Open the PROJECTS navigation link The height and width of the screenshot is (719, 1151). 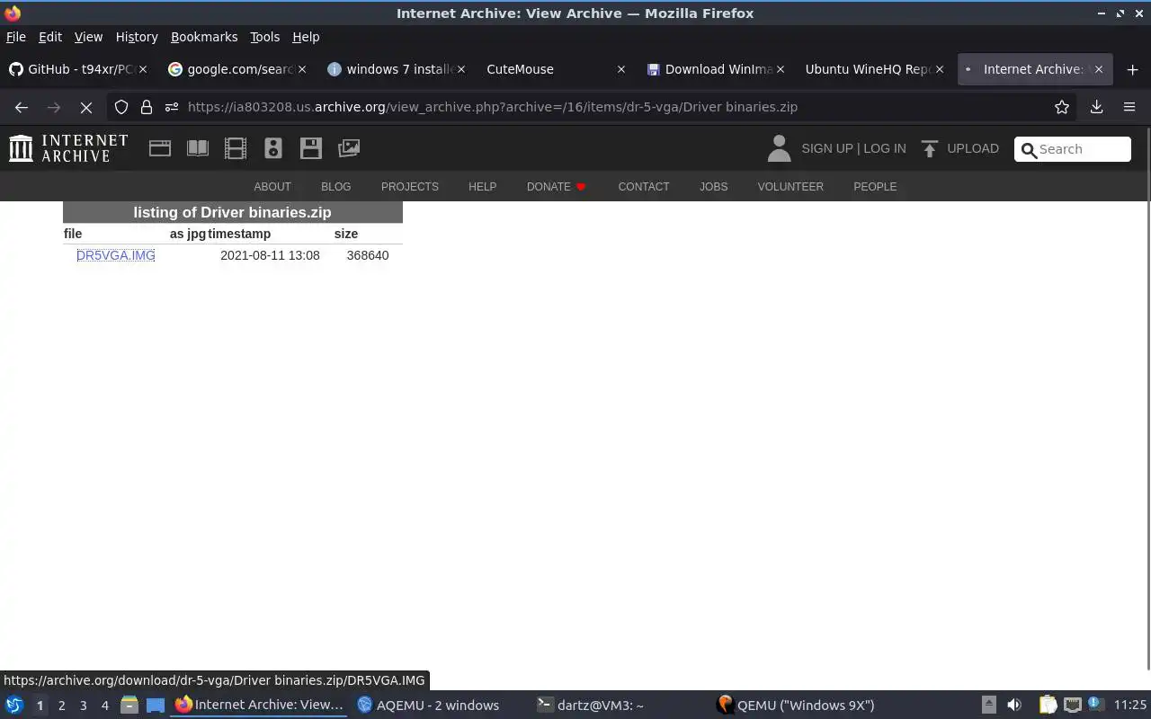click(x=410, y=187)
